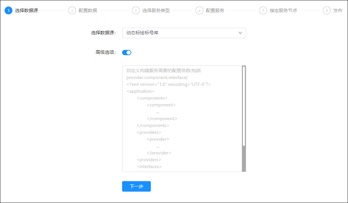The height and width of the screenshot is (203, 348).
Task: Click the 发布 step label
Action: pos(338,10)
